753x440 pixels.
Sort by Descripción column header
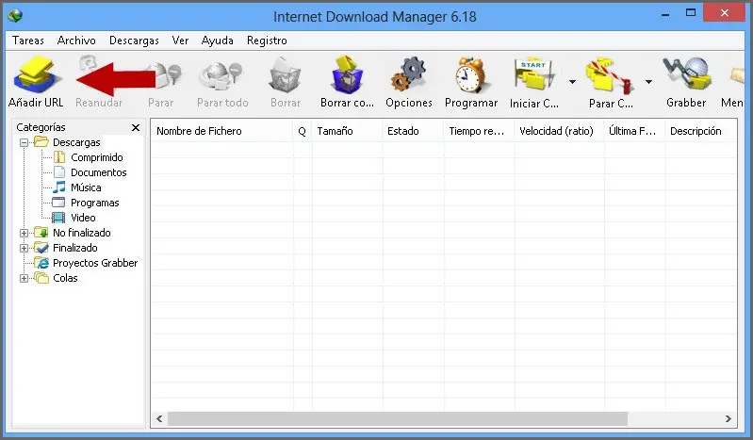pos(701,131)
